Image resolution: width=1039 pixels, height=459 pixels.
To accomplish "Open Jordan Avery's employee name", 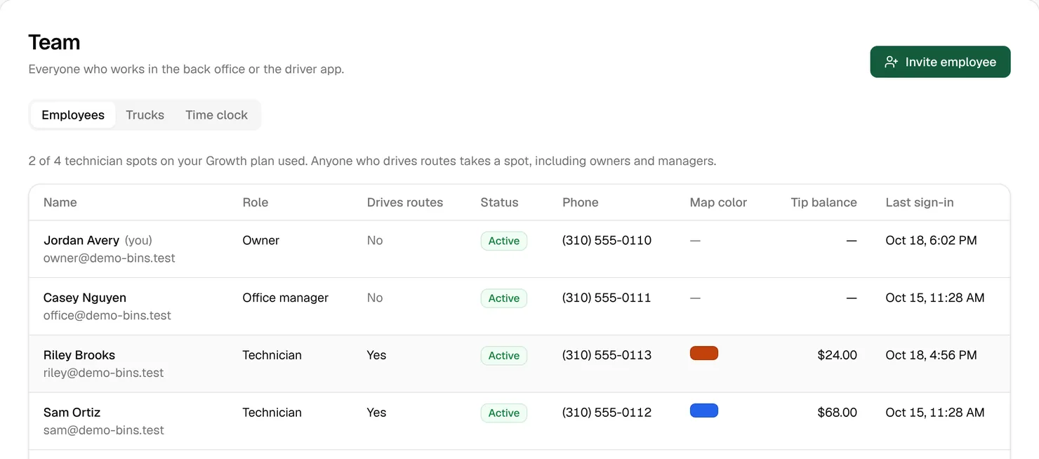I will point(81,240).
